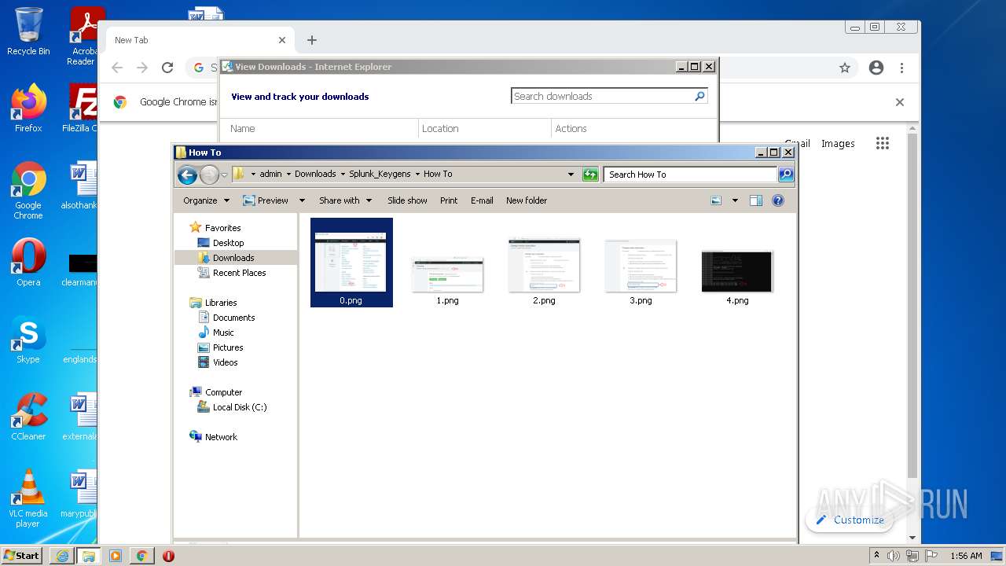Click E-mail in the toolbar
1006x566 pixels.
(x=482, y=200)
